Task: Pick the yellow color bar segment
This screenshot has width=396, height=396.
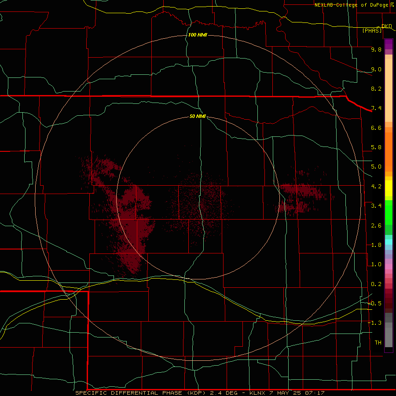Action: (x=389, y=188)
